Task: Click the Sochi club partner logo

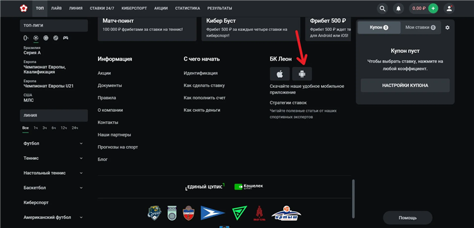Action: pos(154,213)
